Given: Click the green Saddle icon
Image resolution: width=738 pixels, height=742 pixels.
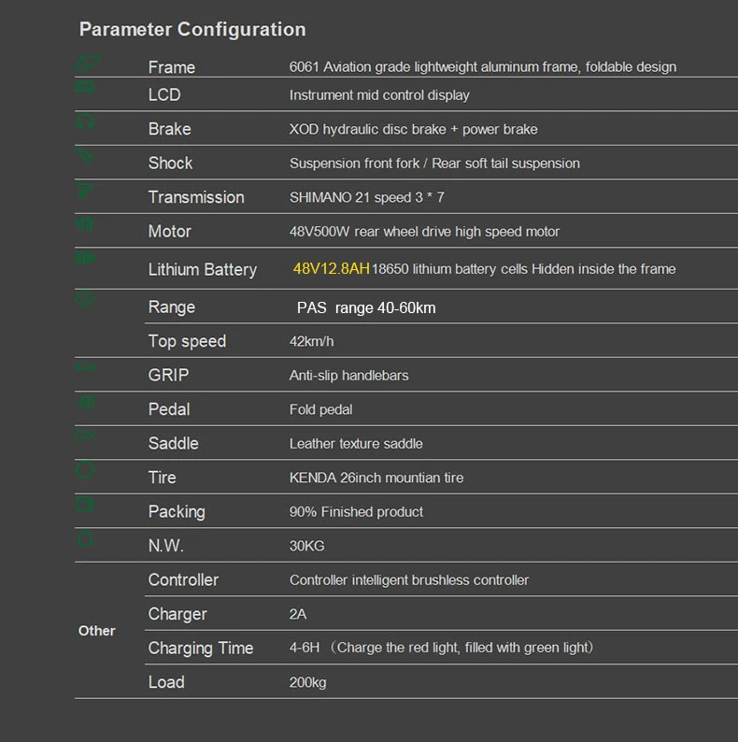Looking at the screenshot, I should click(x=85, y=436).
